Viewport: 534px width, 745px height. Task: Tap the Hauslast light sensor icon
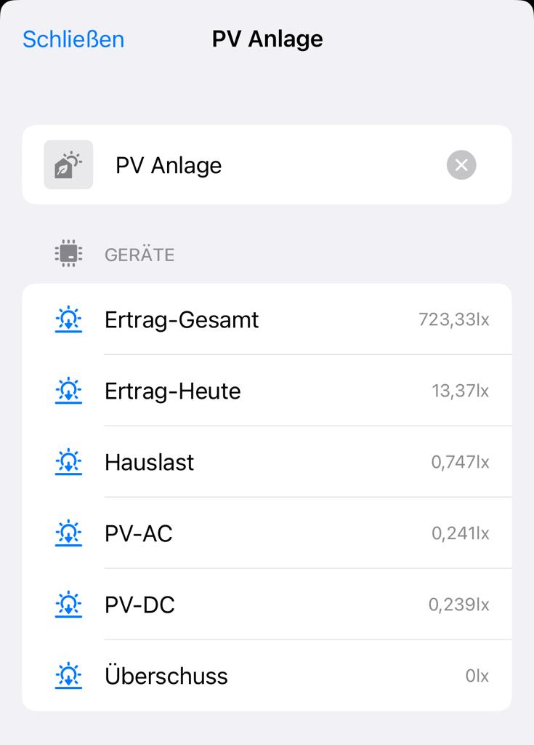click(x=68, y=462)
